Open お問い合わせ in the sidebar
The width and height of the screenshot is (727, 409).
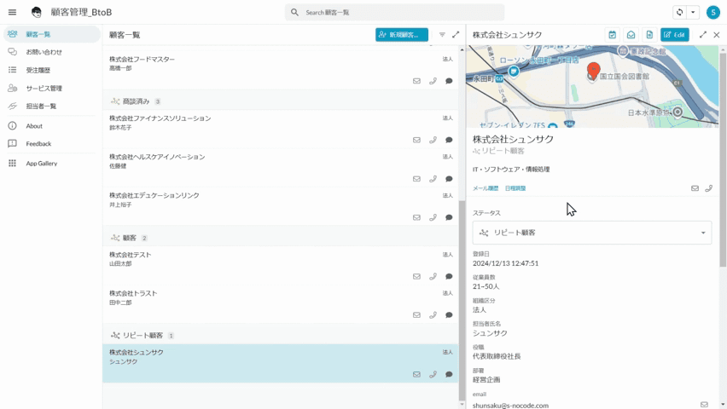coord(51,52)
